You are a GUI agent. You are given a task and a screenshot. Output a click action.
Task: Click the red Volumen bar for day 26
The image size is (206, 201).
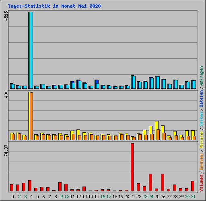[163, 183]
